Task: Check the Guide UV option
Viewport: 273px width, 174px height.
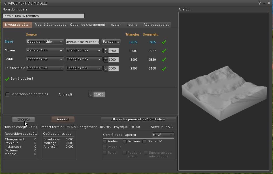Action: (144, 141)
